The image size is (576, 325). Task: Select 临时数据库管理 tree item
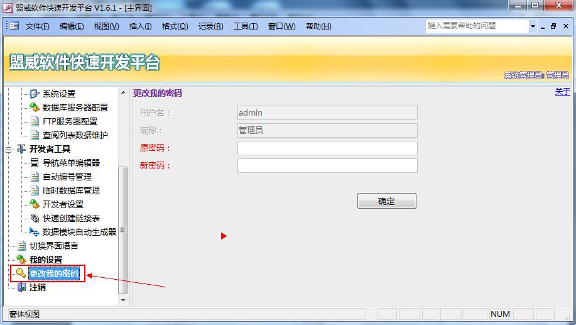[71, 190]
